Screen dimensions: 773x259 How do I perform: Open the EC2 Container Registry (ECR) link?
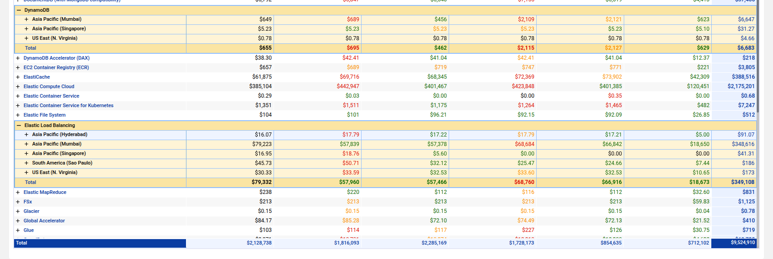56,67
